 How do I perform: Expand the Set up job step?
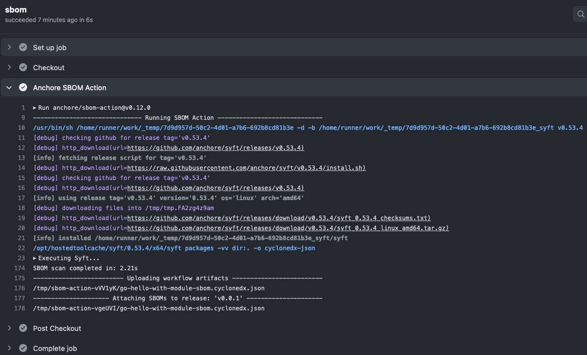tap(9, 47)
